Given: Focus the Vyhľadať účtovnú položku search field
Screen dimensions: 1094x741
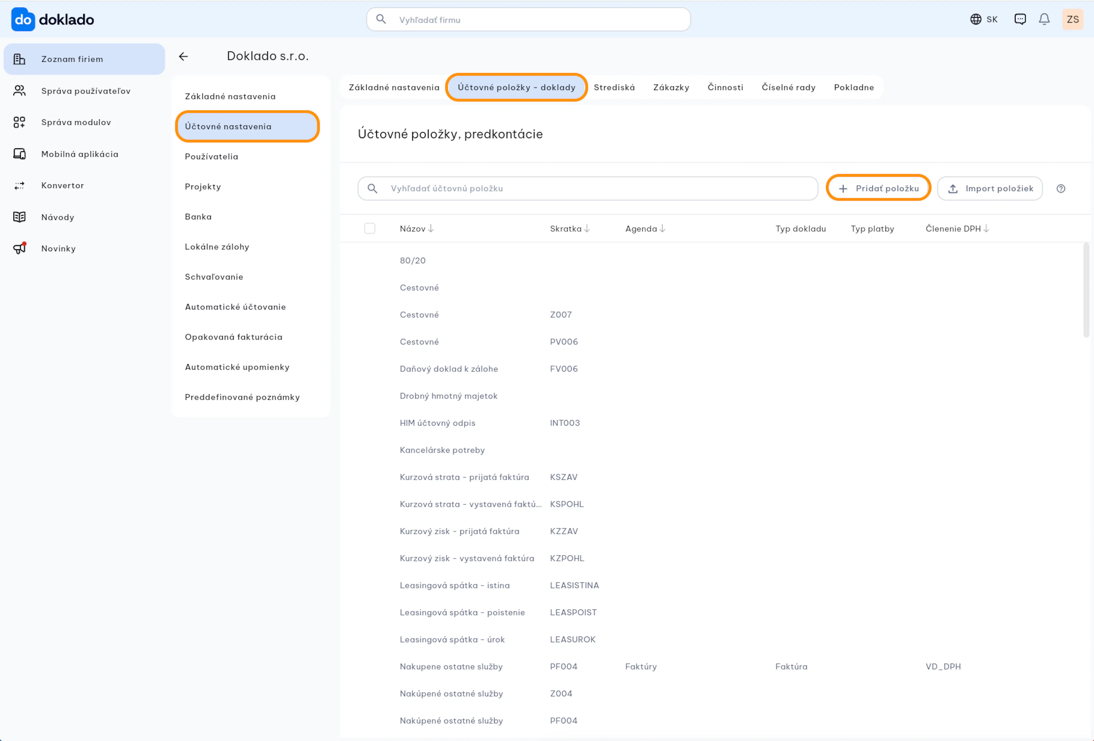Looking at the screenshot, I should pyautogui.click(x=587, y=188).
